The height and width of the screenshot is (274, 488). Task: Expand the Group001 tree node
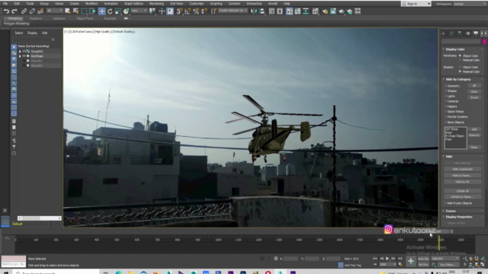tap(20, 51)
